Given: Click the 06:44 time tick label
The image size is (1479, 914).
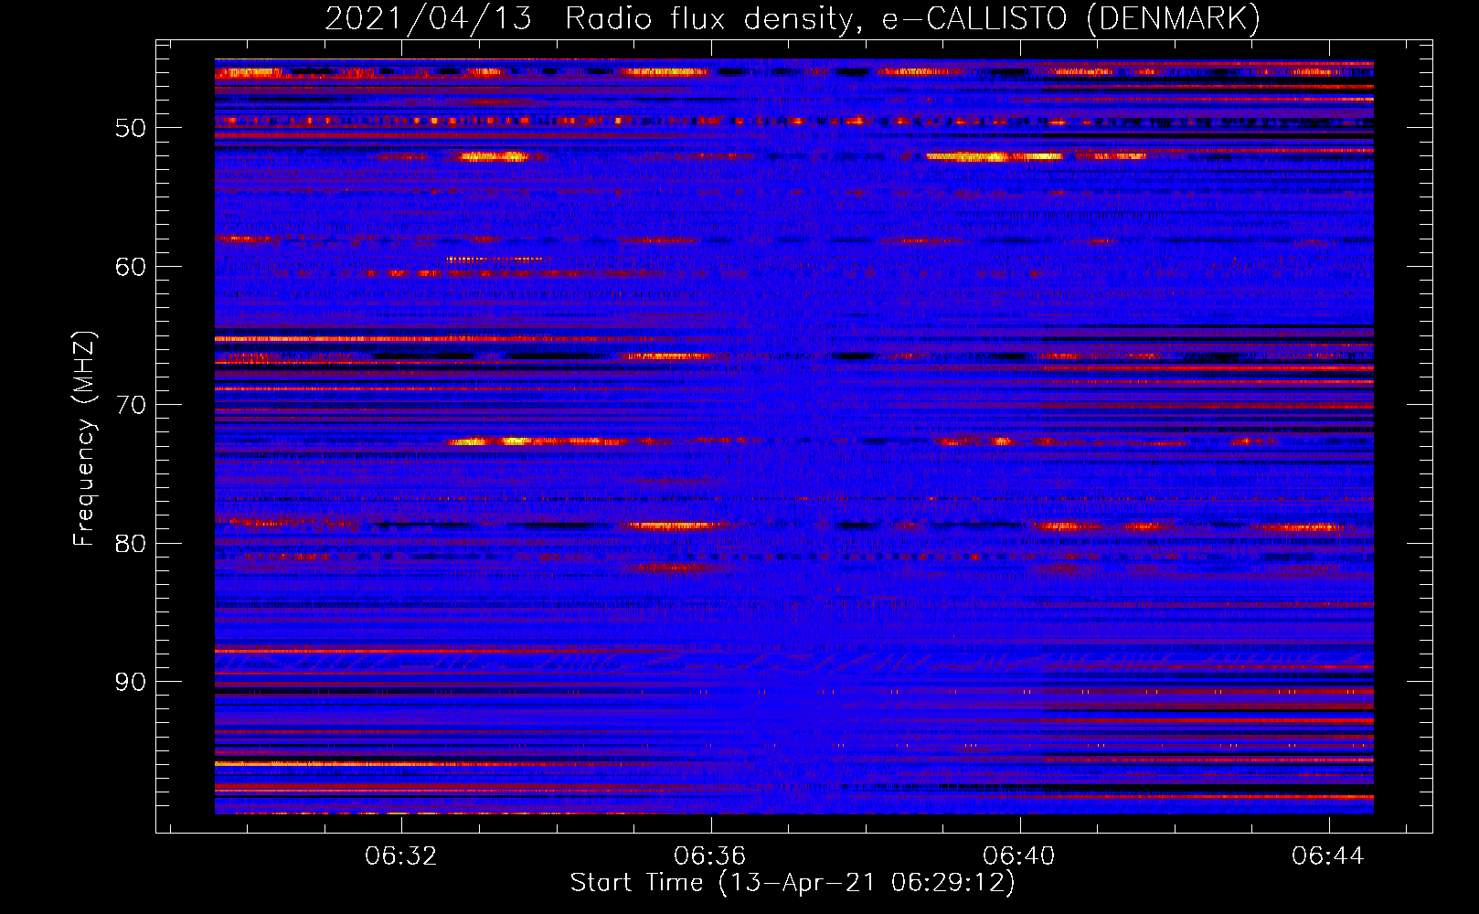Looking at the screenshot, I should [1328, 856].
